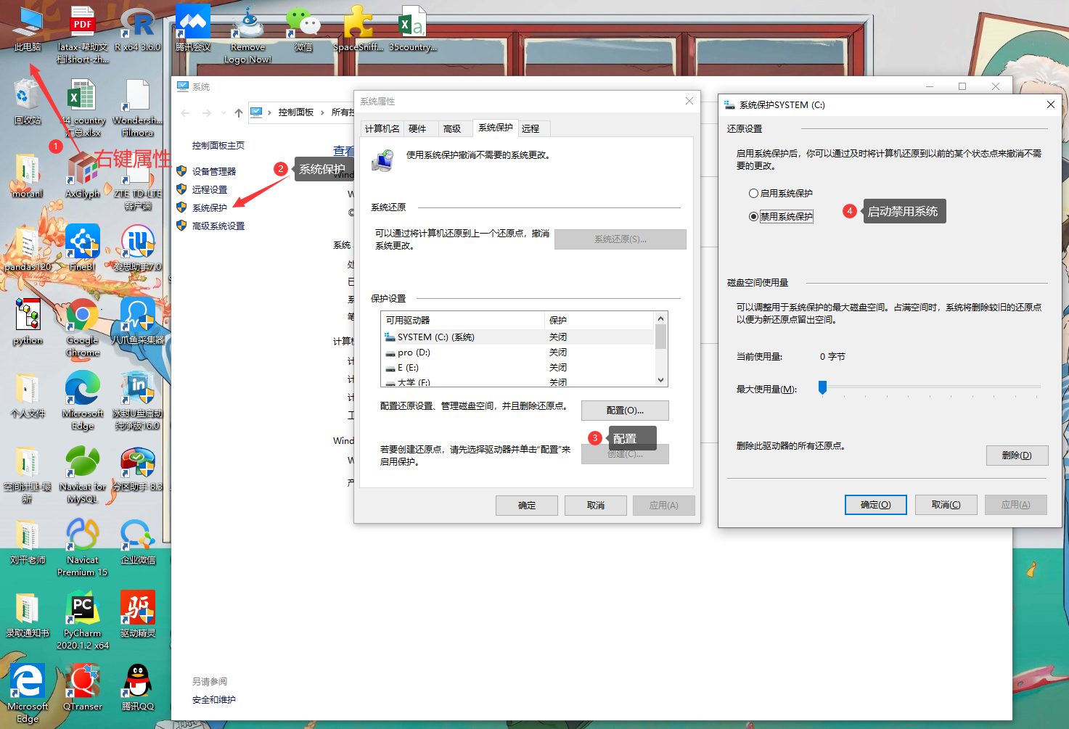Open 分区助手 8.3 shortcut
The height and width of the screenshot is (729, 1069).
click(138, 467)
